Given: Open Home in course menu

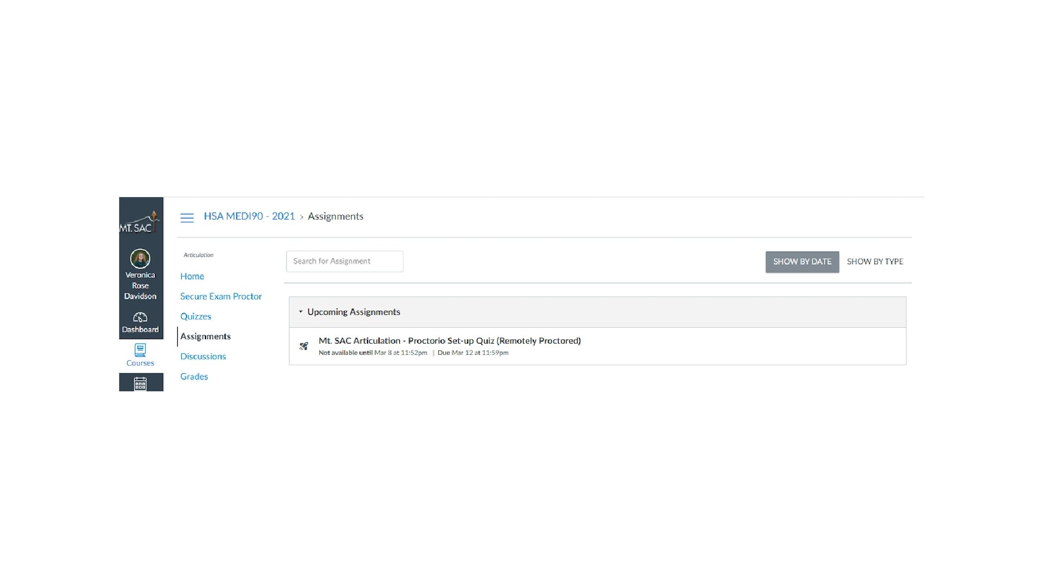Looking at the screenshot, I should [x=192, y=276].
